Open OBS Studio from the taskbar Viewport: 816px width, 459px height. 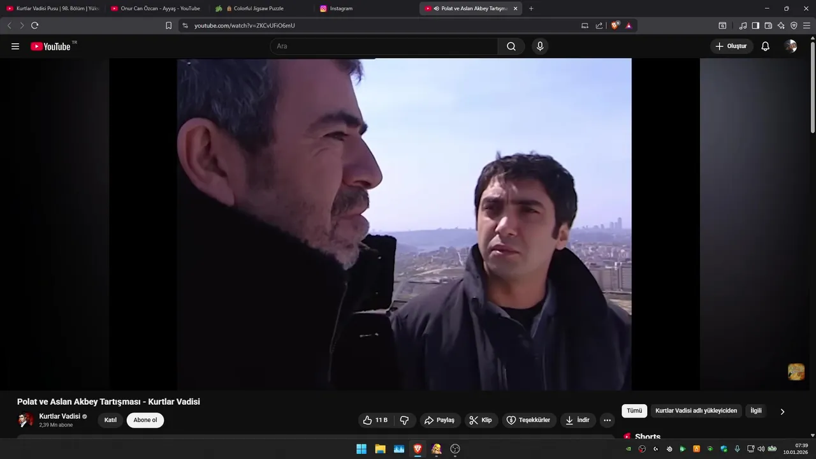pyautogui.click(x=455, y=449)
